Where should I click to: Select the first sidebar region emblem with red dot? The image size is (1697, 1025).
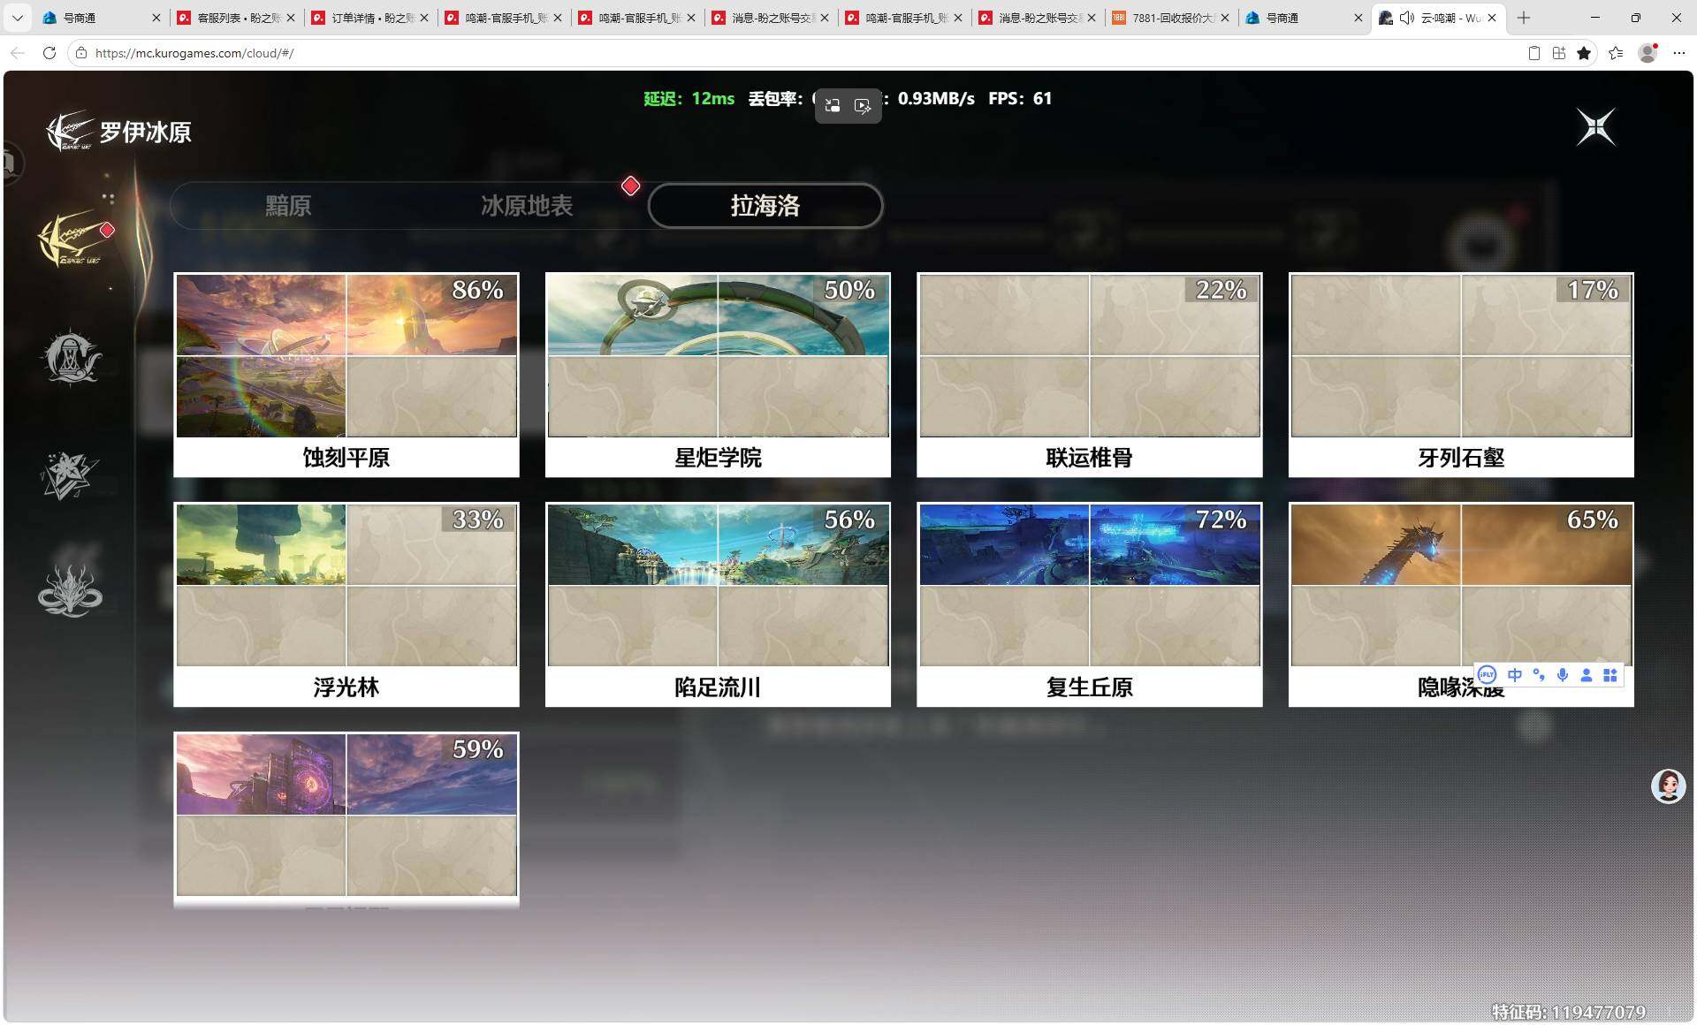click(x=72, y=239)
